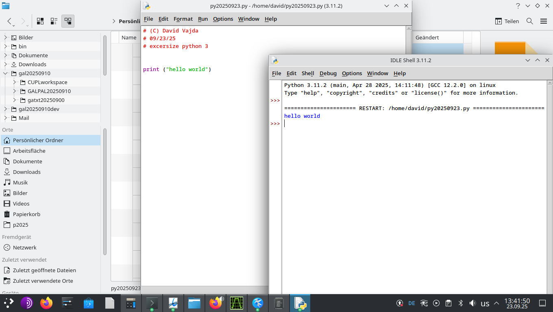Show hidden system tray icons arrow
Image resolution: width=553 pixels, height=312 pixels.
click(496, 303)
